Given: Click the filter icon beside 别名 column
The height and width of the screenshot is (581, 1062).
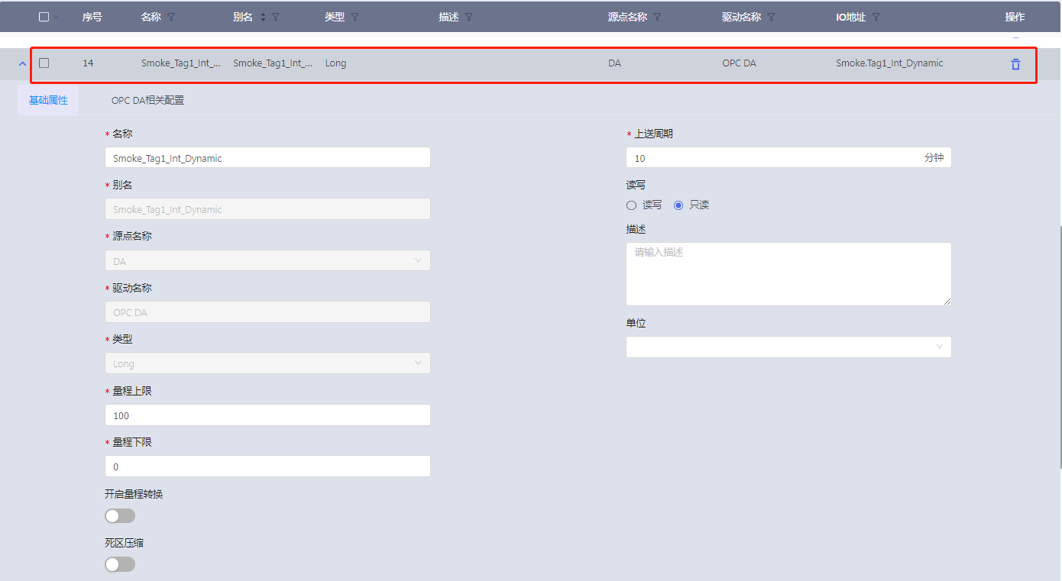Looking at the screenshot, I should tap(275, 17).
